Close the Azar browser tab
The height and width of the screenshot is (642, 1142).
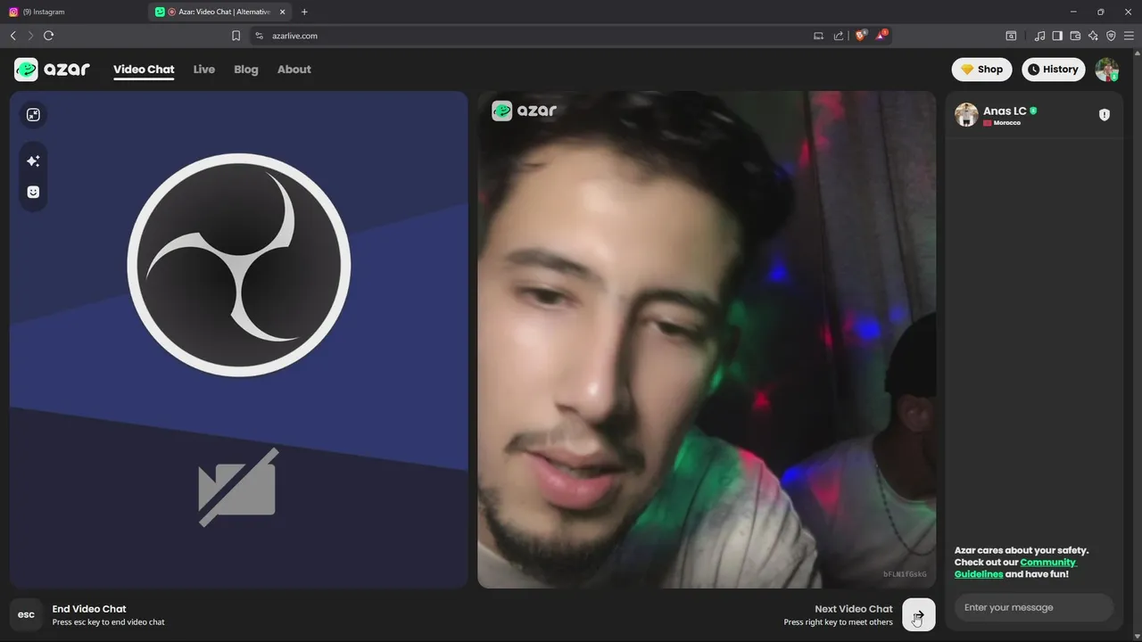tap(285, 12)
